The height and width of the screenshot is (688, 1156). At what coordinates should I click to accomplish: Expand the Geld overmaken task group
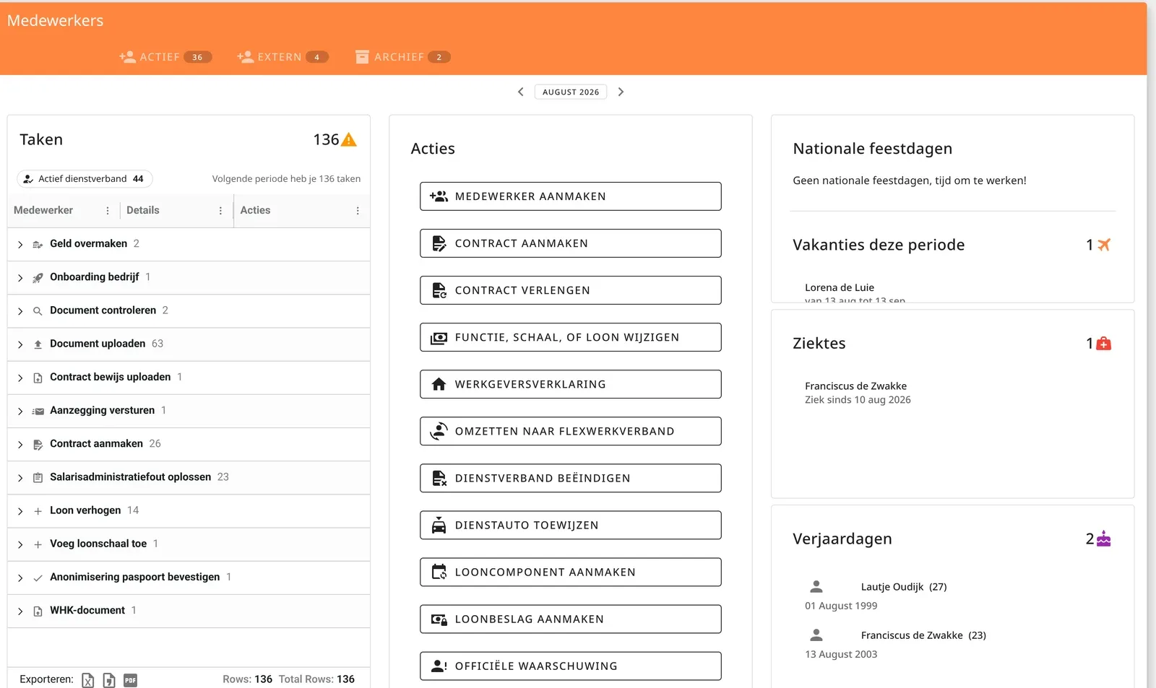20,245
